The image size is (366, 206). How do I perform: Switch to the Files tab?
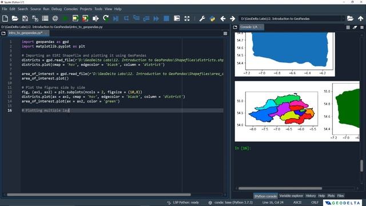[340, 196]
